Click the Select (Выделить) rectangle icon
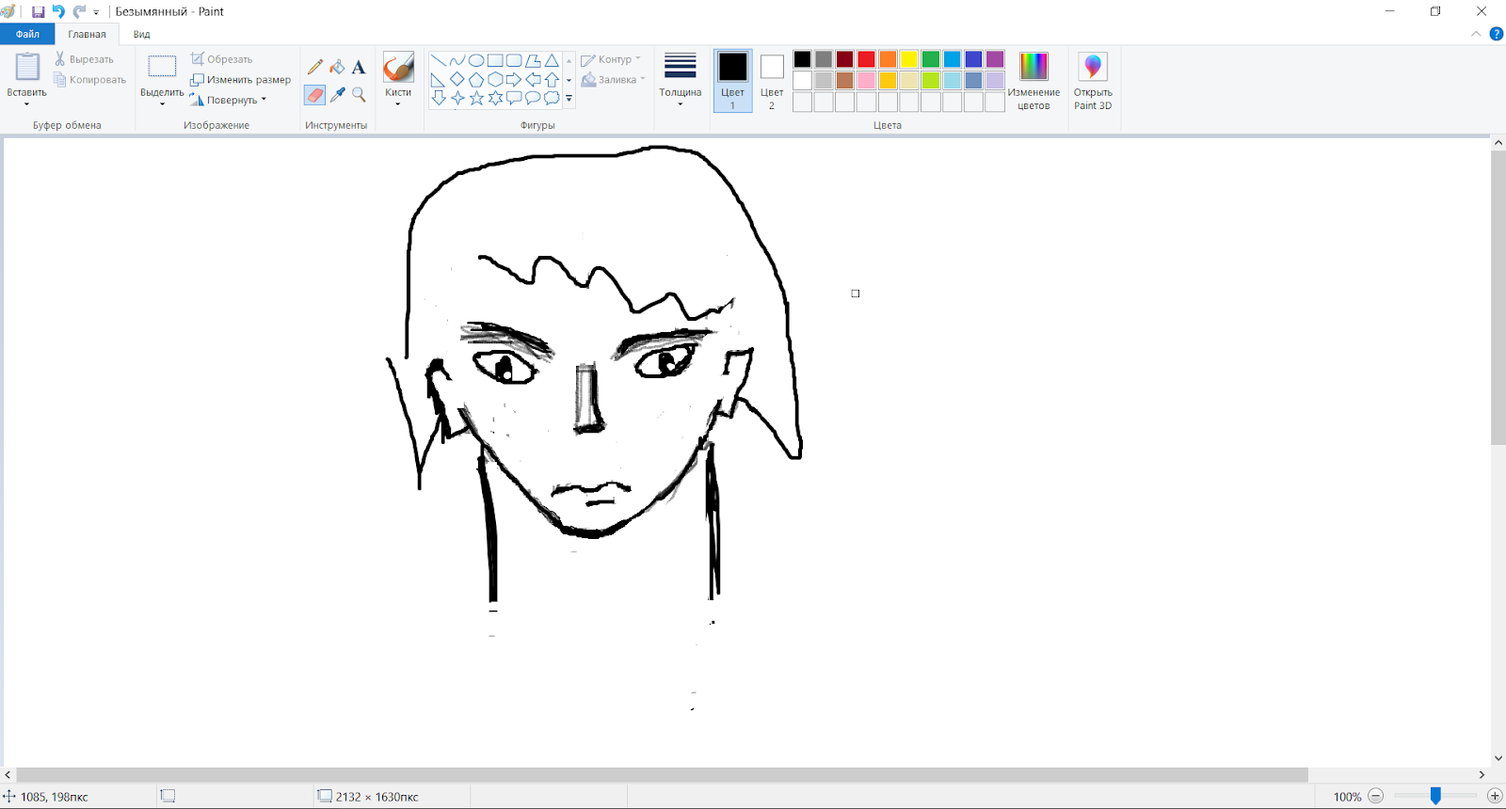Screen dimensions: 1506x809 (162, 66)
